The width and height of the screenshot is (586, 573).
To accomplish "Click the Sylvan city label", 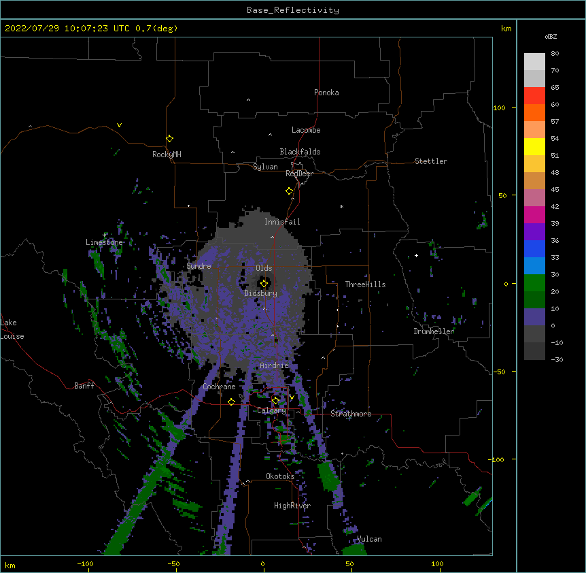I will [265, 167].
